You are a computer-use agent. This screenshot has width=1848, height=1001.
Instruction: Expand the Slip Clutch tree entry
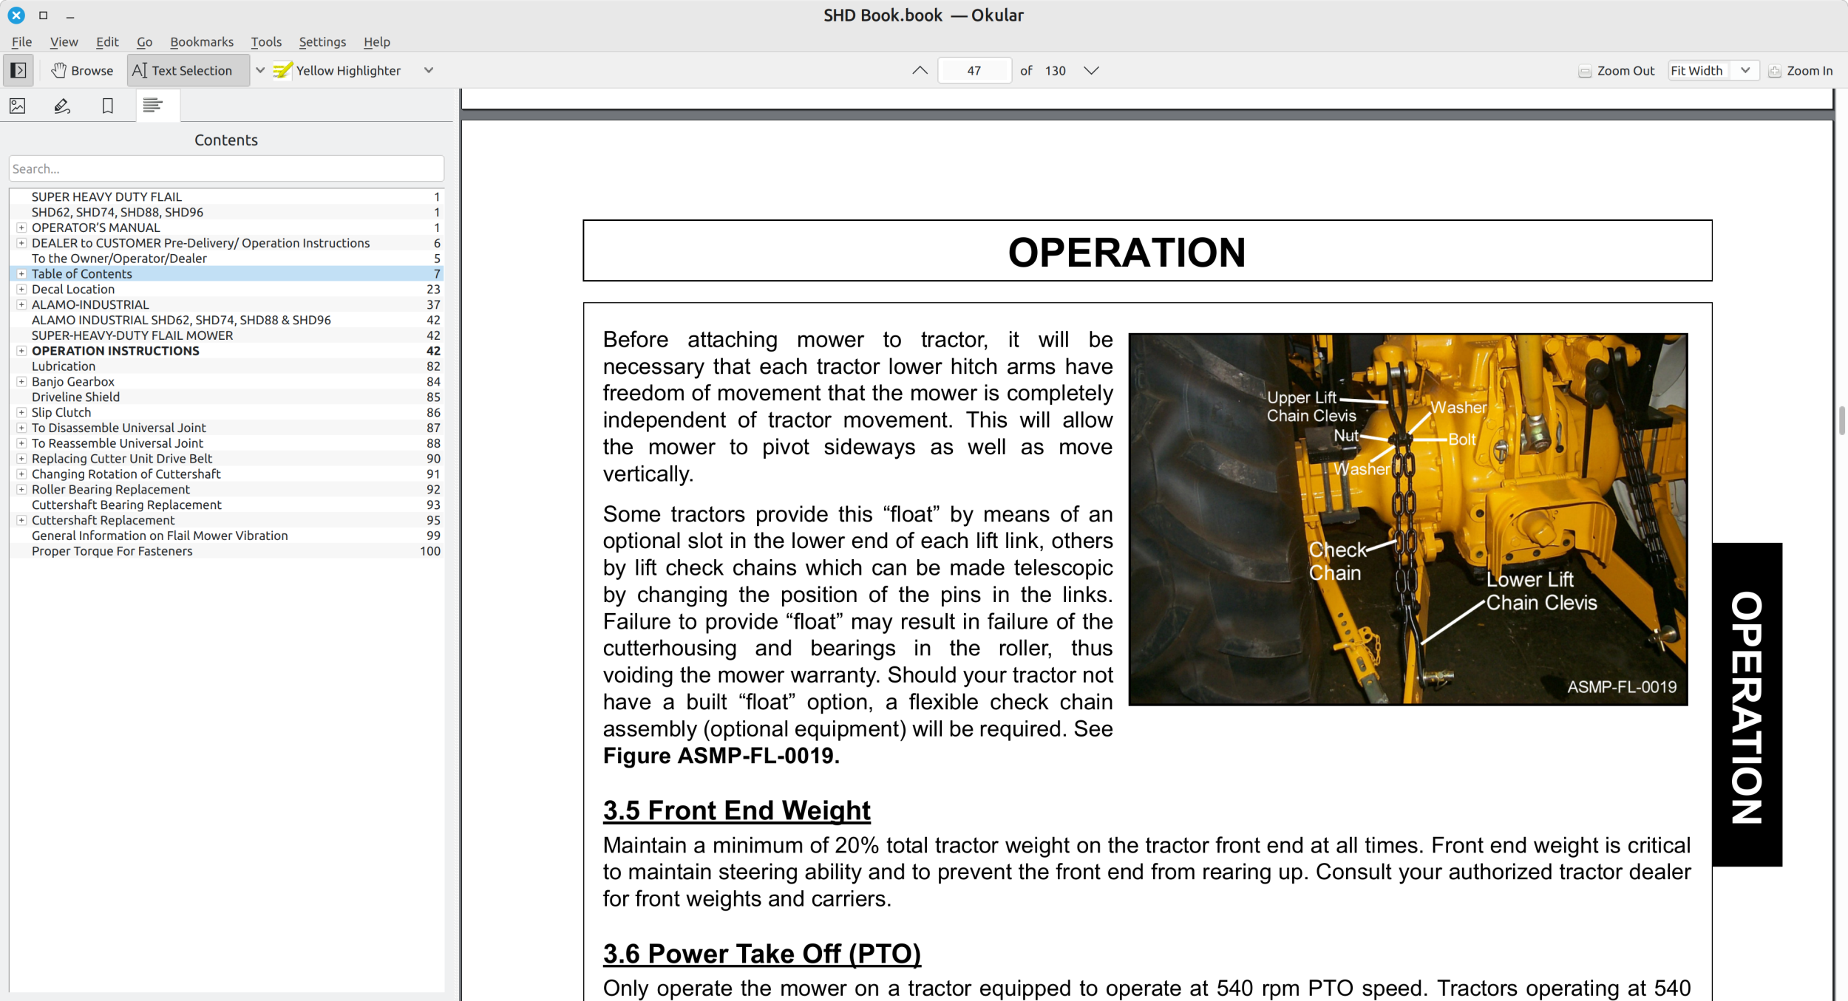(21, 412)
